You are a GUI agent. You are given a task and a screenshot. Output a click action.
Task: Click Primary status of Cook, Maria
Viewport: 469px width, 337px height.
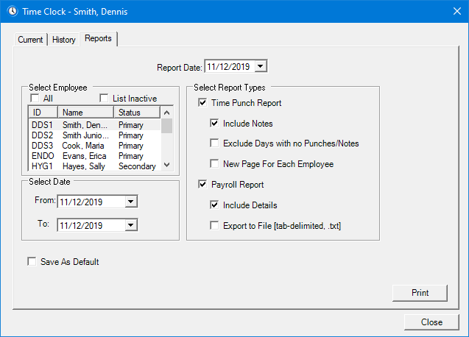131,146
